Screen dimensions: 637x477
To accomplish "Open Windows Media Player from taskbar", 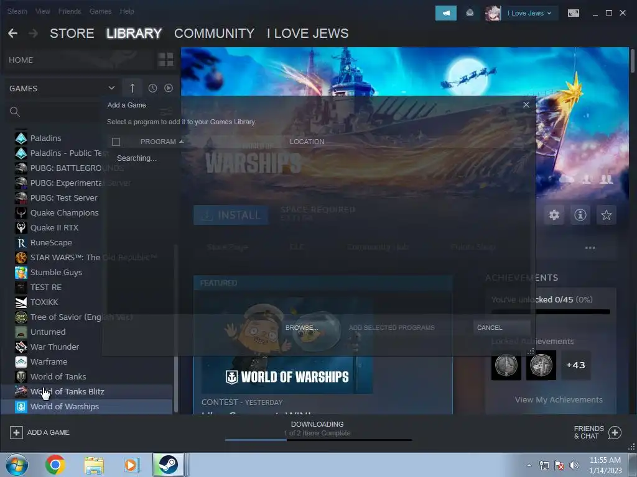I will point(132,465).
